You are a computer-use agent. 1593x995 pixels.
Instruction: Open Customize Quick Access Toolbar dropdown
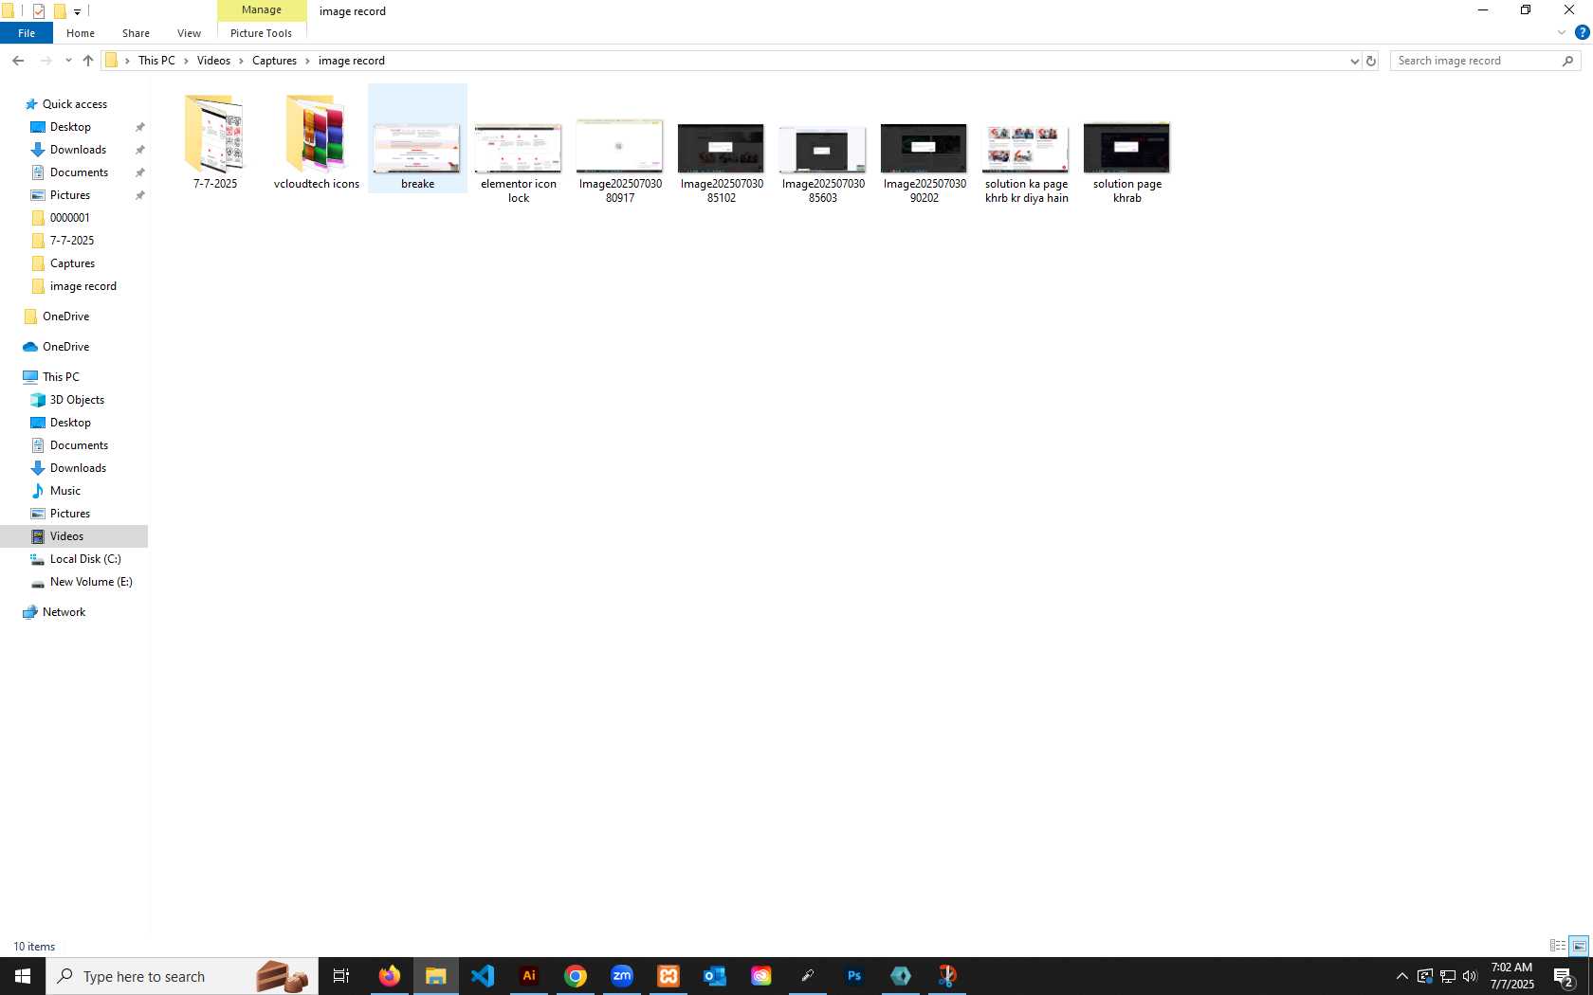[x=78, y=11]
